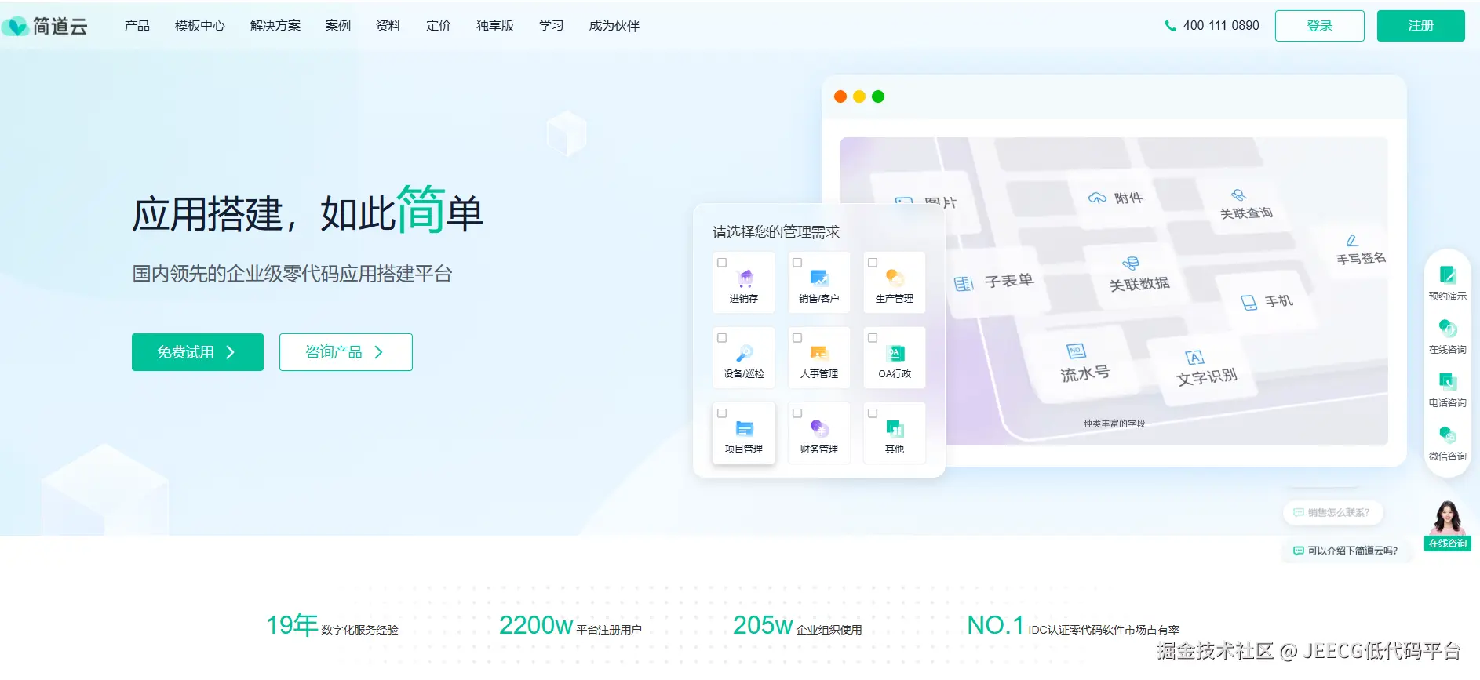Screen dimensions: 1480x680
Task: Click the 免费试用 button
Action: coord(198,352)
